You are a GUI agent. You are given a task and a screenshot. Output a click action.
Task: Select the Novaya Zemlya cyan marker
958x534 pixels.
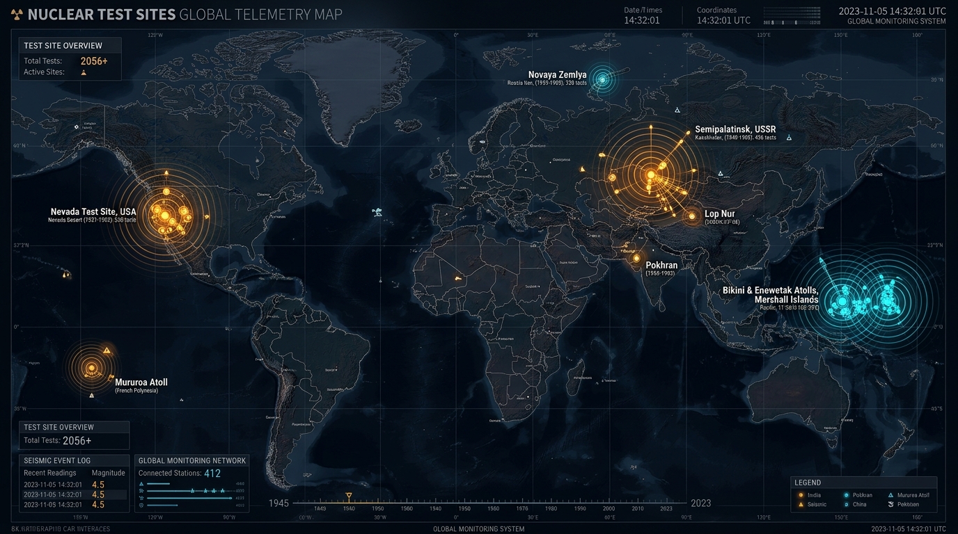(x=603, y=79)
